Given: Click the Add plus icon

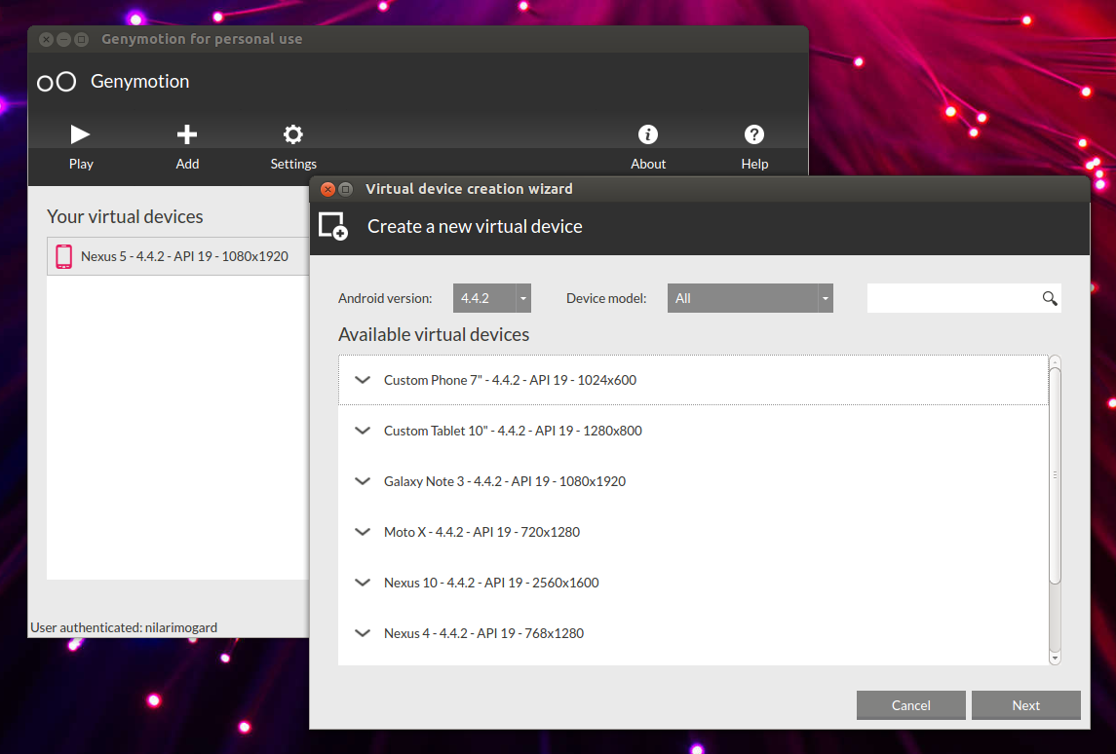Looking at the screenshot, I should [x=187, y=134].
